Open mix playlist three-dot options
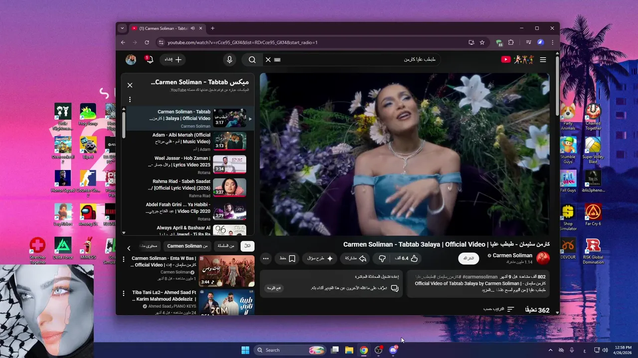The width and height of the screenshot is (638, 358). (x=130, y=99)
